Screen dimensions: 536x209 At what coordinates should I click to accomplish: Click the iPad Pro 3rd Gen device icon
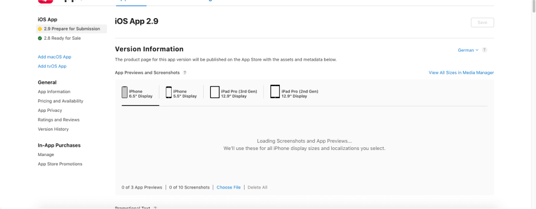(x=214, y=92)
